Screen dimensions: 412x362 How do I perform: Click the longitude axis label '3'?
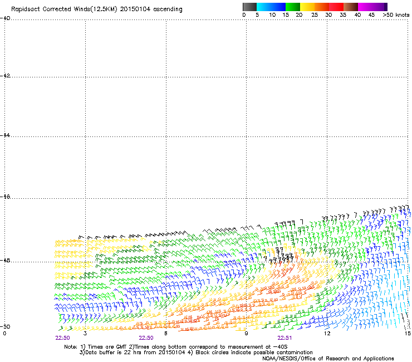pos(85,334)
